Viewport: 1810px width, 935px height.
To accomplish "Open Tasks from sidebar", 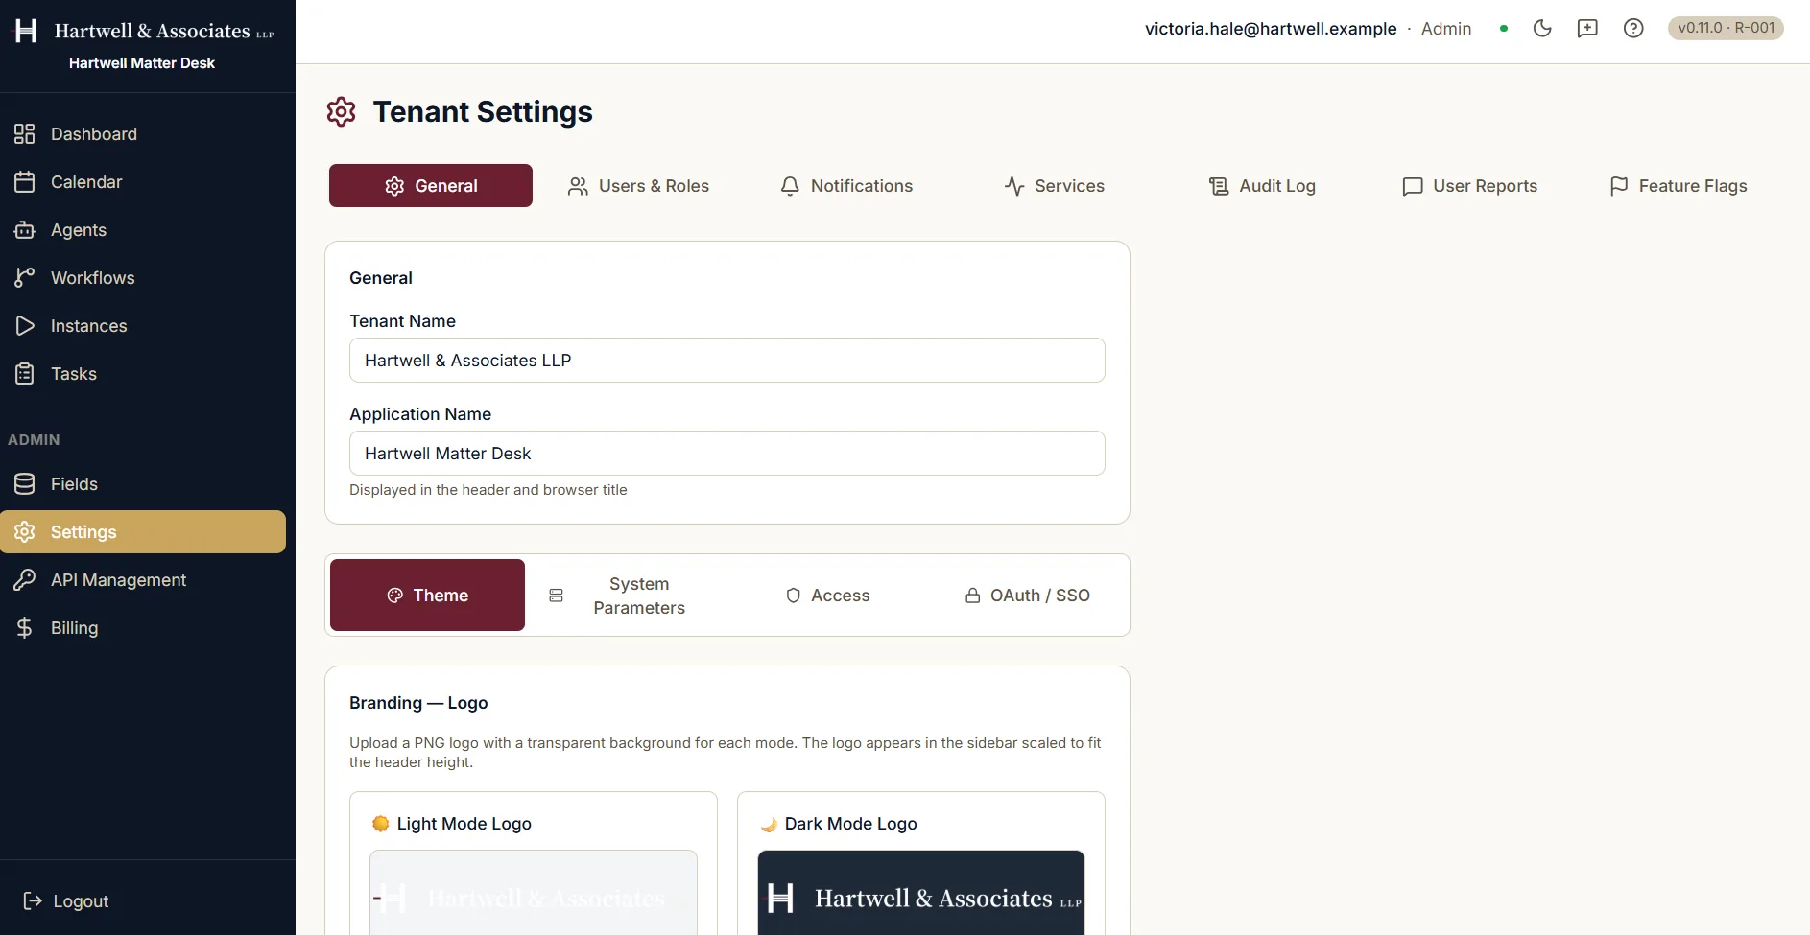I will tap(143, 374).
